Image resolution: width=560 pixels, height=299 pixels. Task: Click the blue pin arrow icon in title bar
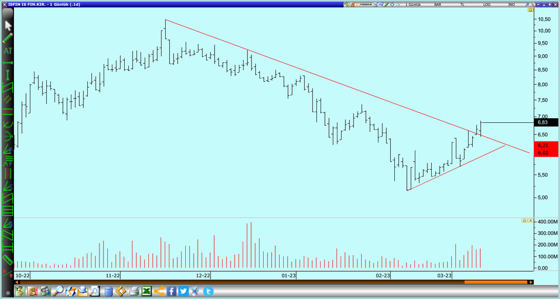(526, 4)
